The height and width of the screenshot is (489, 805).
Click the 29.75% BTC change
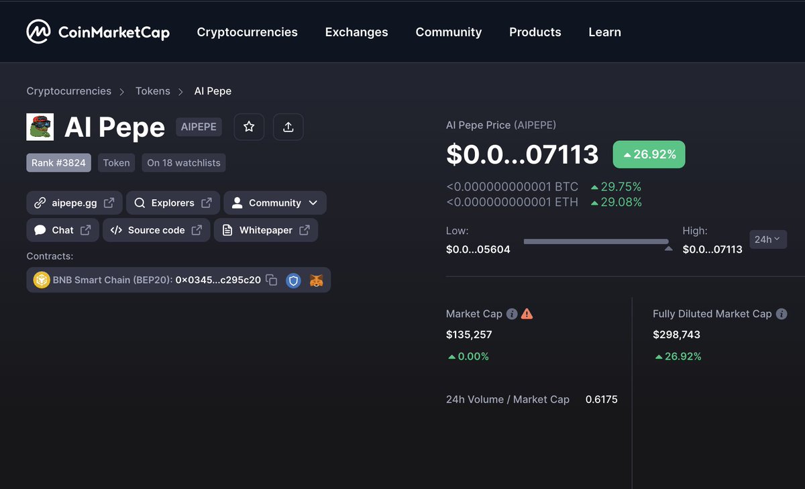(x=616, y=186)
